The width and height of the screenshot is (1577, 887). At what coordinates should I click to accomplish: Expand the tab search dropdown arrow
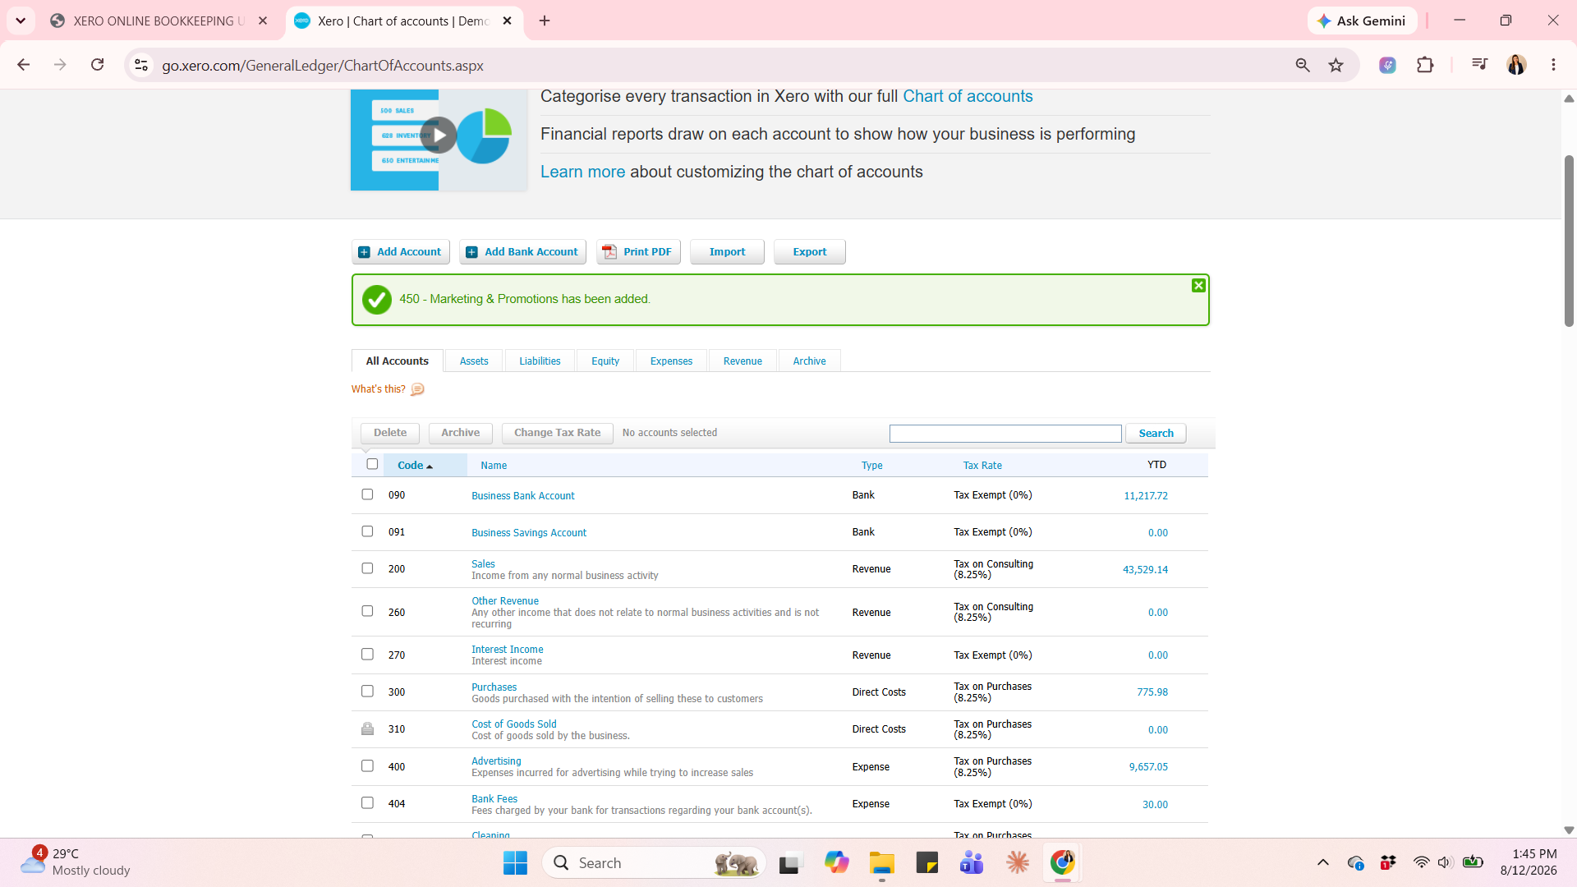pyautogui.click(x=21, y=21)
